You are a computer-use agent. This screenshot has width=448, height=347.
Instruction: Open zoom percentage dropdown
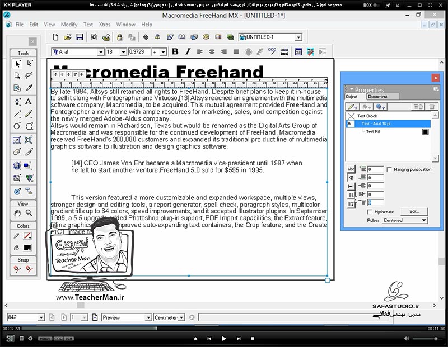coord(41,317)
